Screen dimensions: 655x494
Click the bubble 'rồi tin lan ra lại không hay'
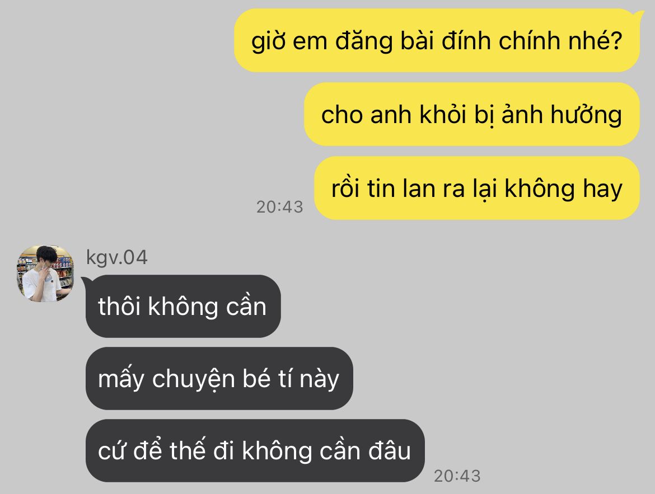pos(476,188)
